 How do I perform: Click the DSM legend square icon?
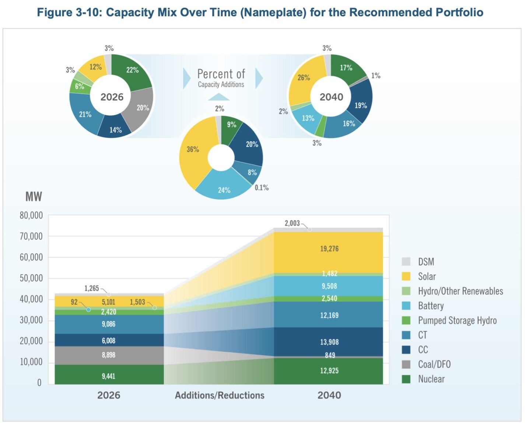coord(407,262)
